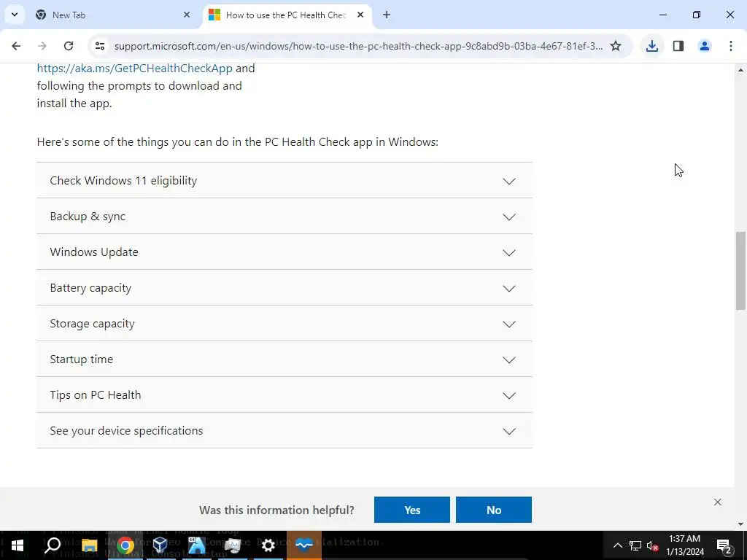Open network status tray icon

tap(635, 545)
